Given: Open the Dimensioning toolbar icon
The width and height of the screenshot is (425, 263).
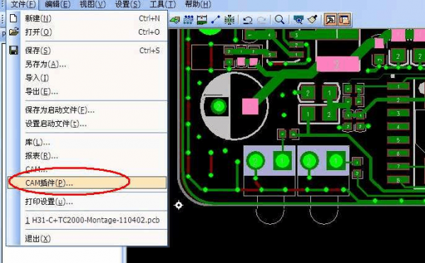Looking at the screenshot, I should (x=202, y=20).
